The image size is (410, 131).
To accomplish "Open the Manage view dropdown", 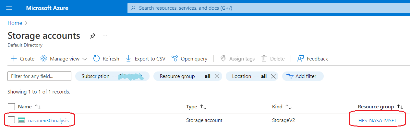I will (64, 59).
